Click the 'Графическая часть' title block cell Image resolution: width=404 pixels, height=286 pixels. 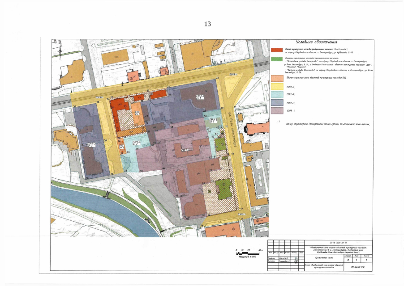point(322,259)
